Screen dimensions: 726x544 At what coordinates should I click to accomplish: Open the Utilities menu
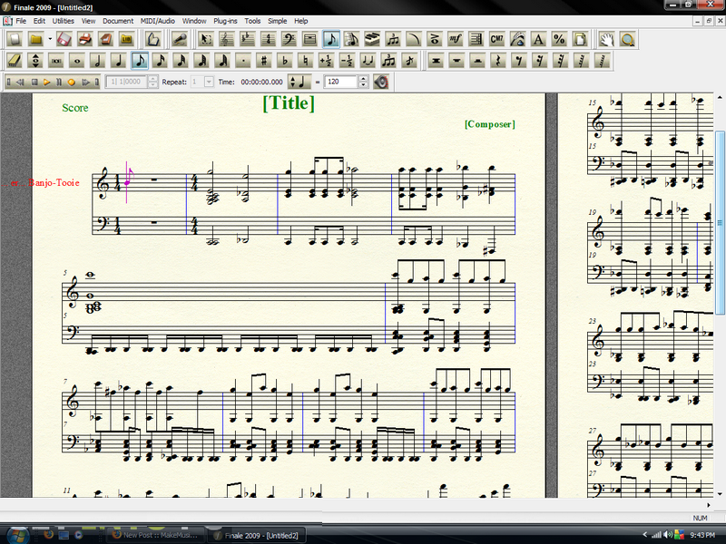[63, 21]
